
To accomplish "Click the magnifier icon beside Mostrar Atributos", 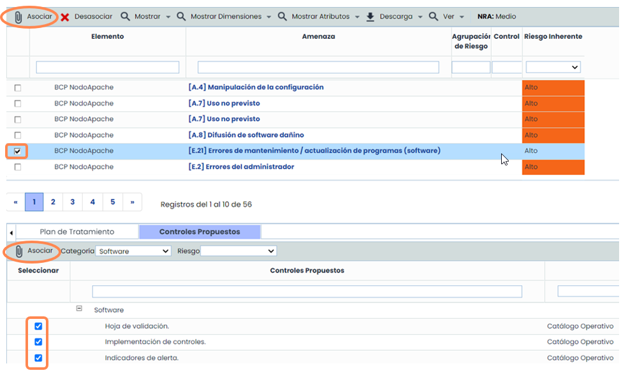I will [x=282, y=17].
